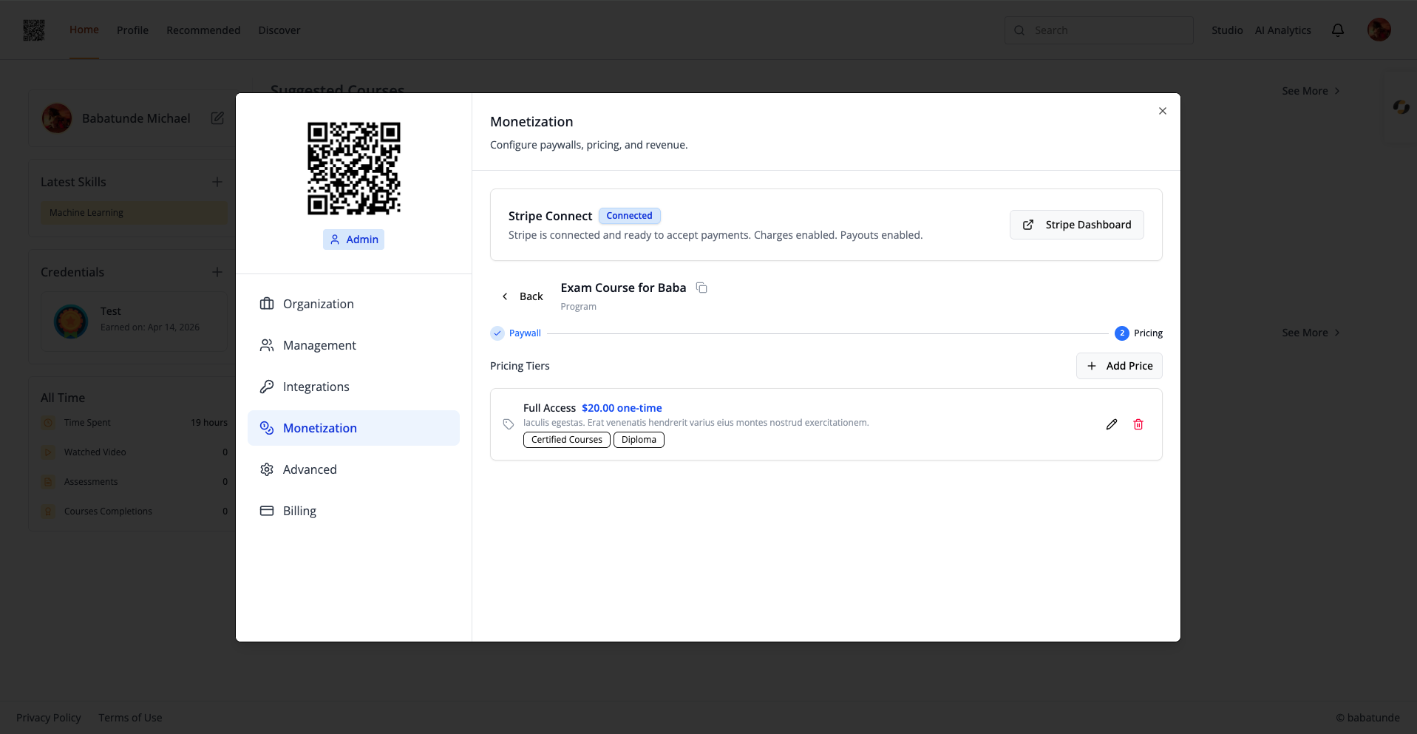Viewport: 1417px width, 734px height.
Task: Add a new Latest Skills entry
Action: click(217, 182)
